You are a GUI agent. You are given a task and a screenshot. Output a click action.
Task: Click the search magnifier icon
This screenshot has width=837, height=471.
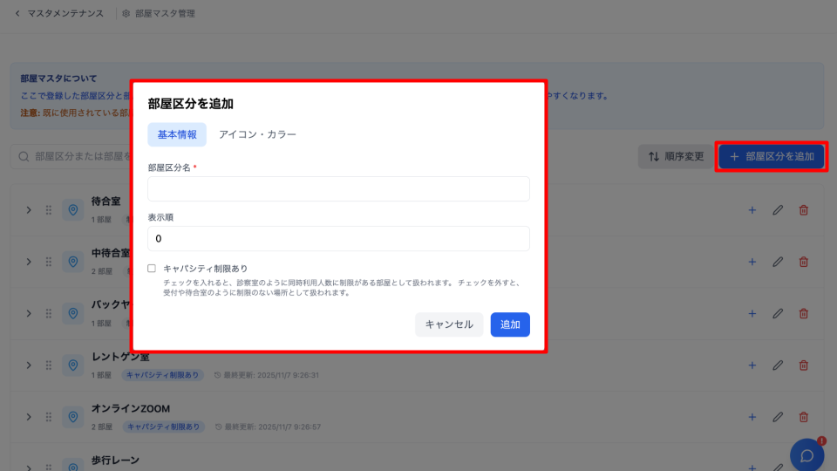click(24, 156)
